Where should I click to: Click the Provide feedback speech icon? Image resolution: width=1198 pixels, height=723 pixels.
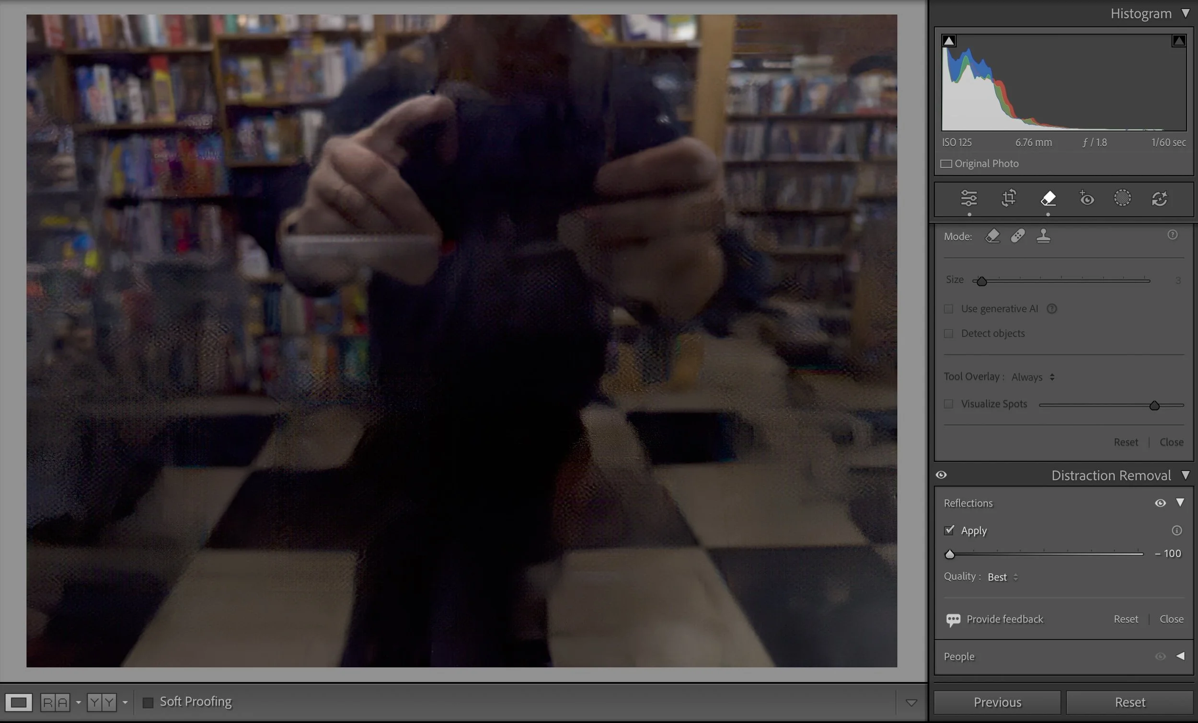tap(953, 620)
